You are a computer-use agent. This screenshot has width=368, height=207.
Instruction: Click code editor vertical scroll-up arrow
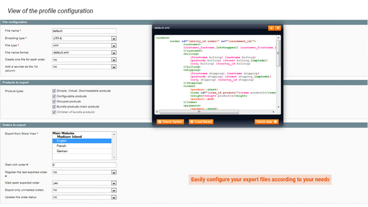(x=278, y=38)
